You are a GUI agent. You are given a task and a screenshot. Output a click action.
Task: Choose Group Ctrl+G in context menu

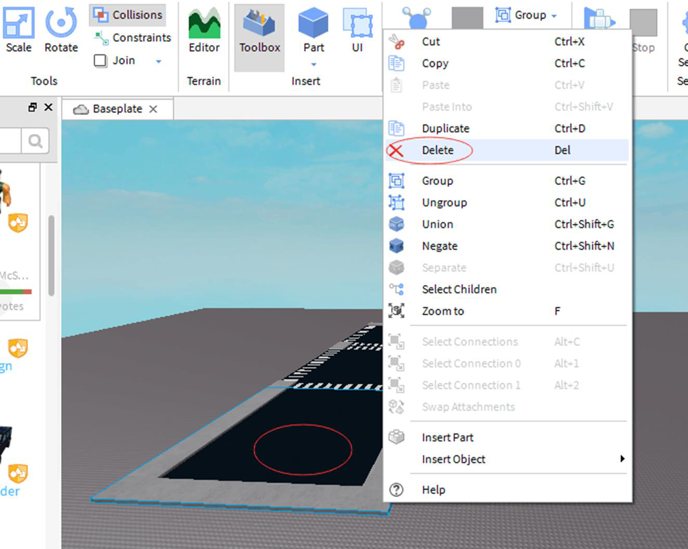[x=507, y=181]
